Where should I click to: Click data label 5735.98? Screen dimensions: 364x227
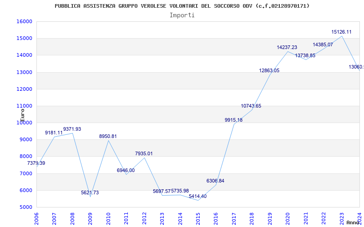coord(180,191)
